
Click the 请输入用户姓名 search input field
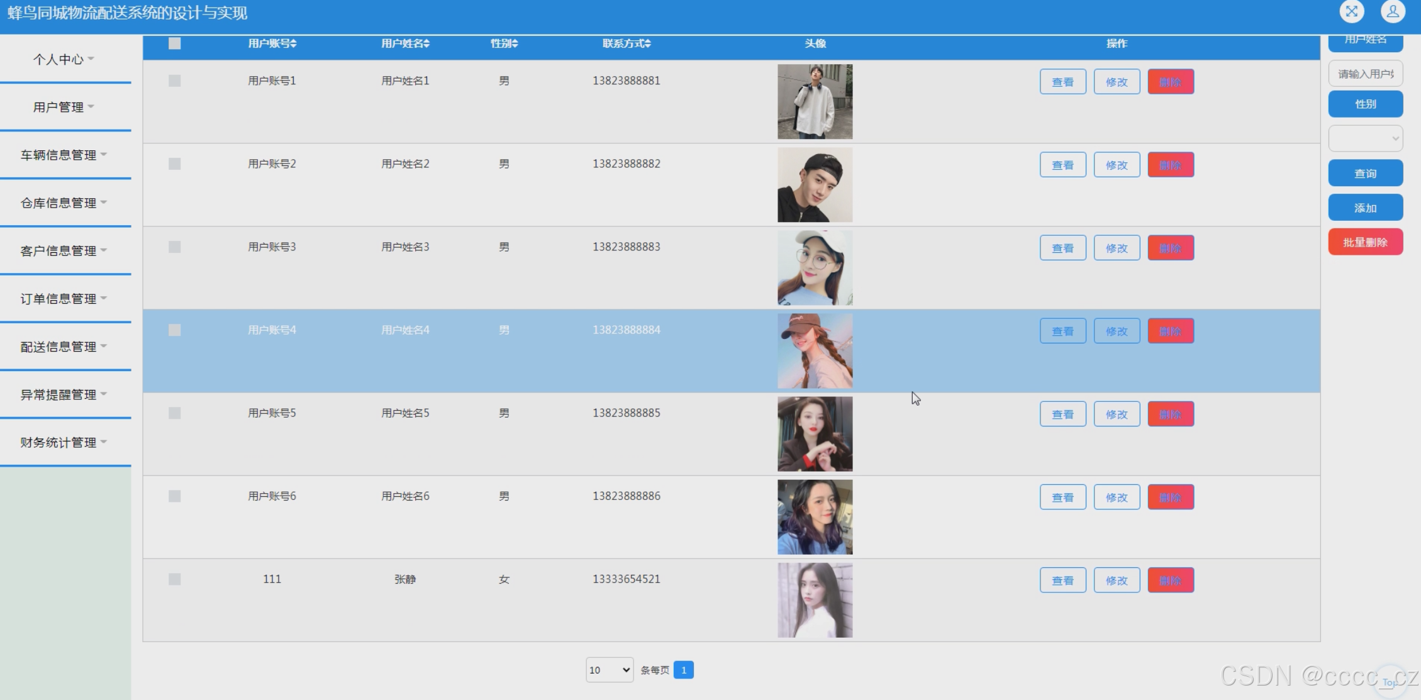pyautogui.click(x=1365, y=74)
